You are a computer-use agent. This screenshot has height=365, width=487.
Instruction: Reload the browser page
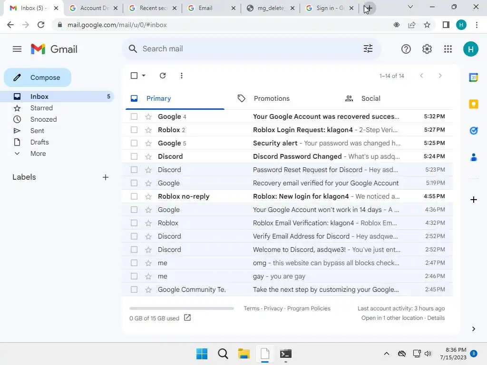point(41,25)
